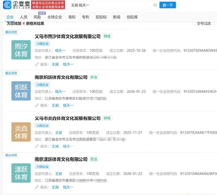Image resolution: width=217 pixels, height=195 pixels.
Task: Click address 江苏省南京市秦淮区石鼓
Action: coord(64,98)
